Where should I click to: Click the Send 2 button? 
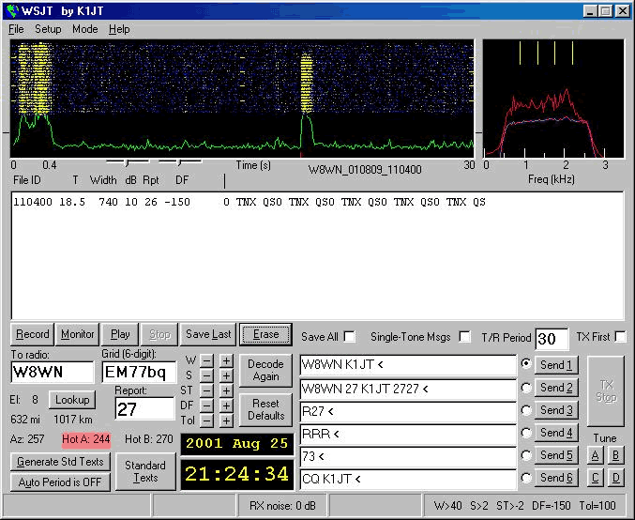[556, 388]
